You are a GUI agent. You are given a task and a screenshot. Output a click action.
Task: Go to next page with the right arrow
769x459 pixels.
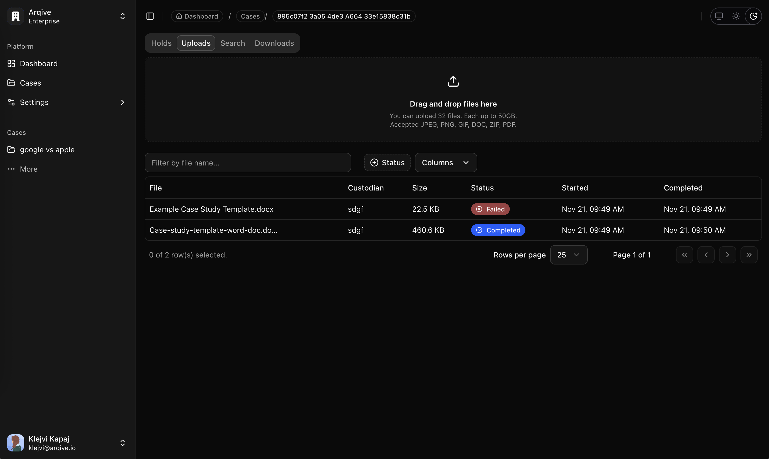[x=727, y=255]
